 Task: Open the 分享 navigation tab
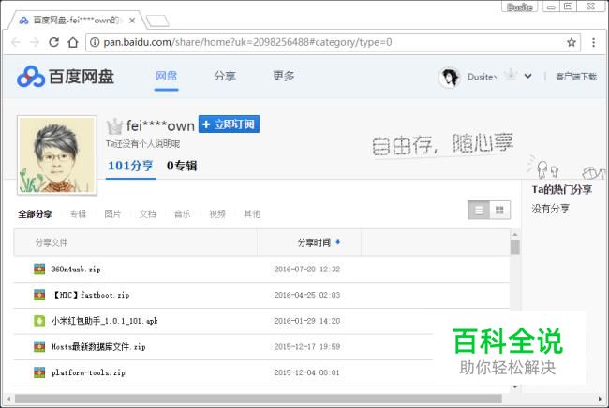[x=225, y=76]
